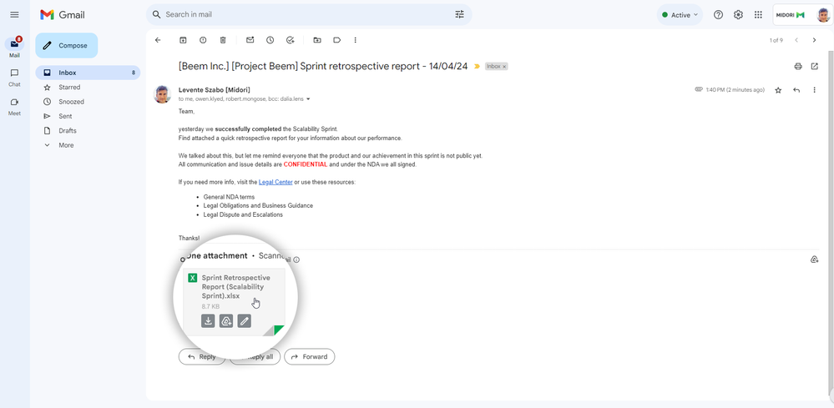Screen dimensions: 834x408
Task: Print all messages in the thread
Action: pos(798,67)
